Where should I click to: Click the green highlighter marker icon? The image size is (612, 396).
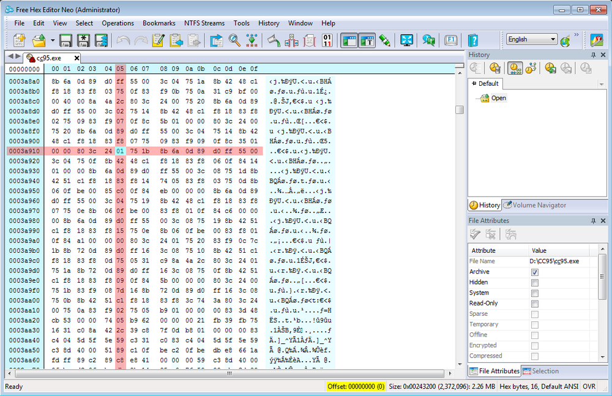[x=384, y=40]
